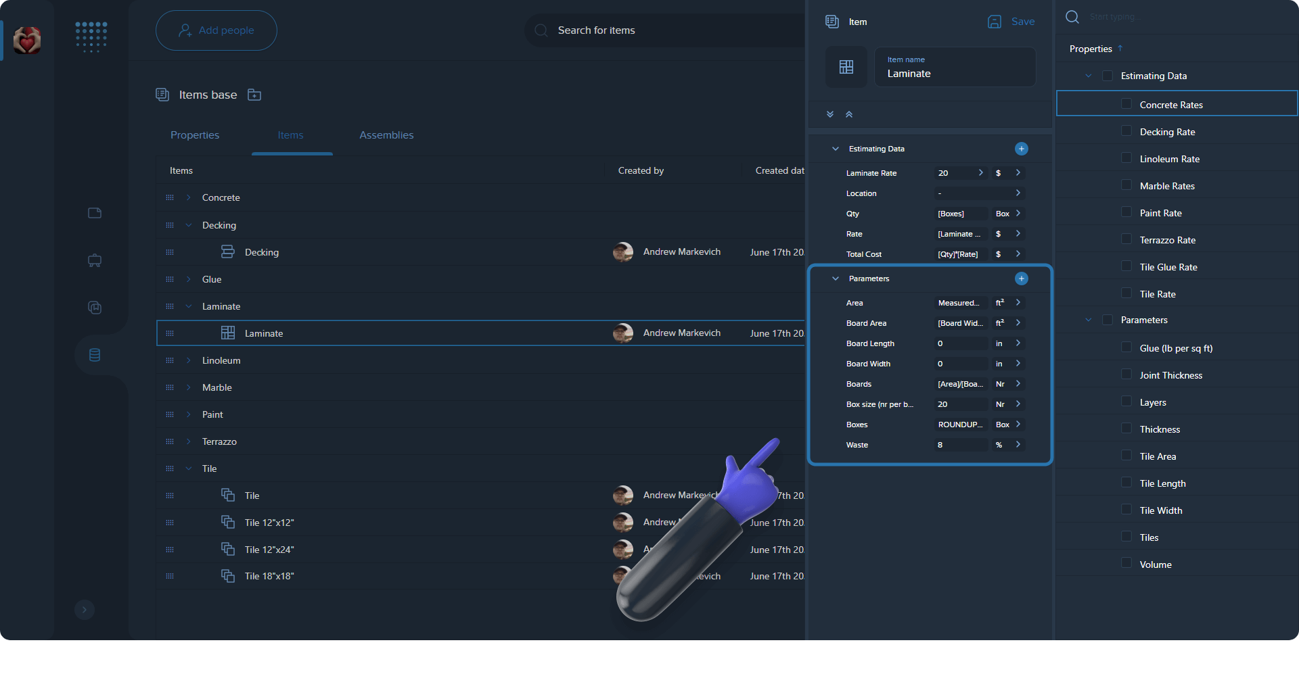Expand the Linoleum folder
1299x674 pixels.
(x=189, y=360)
